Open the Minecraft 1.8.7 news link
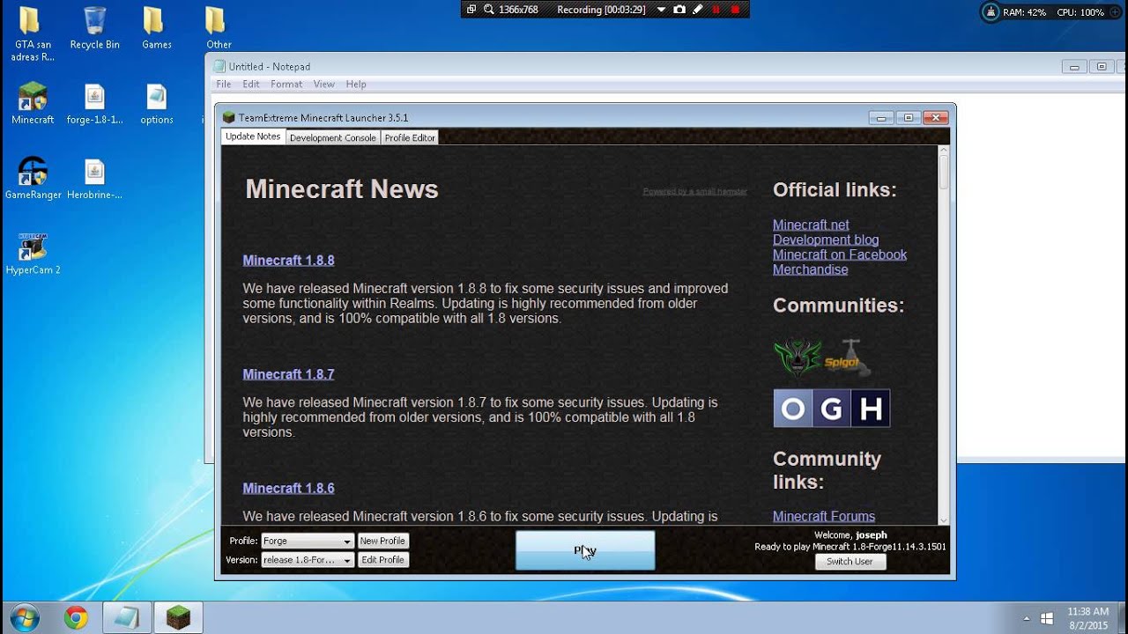Viewport: 1128px width, 634px height. click(288, 374)
